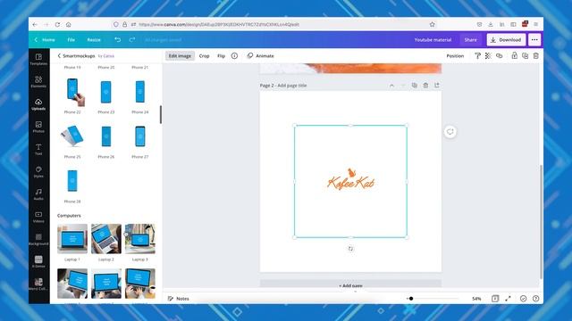Delete the selected element with trash icon
The image size is (572, 321).
click(x=536, y=55)
